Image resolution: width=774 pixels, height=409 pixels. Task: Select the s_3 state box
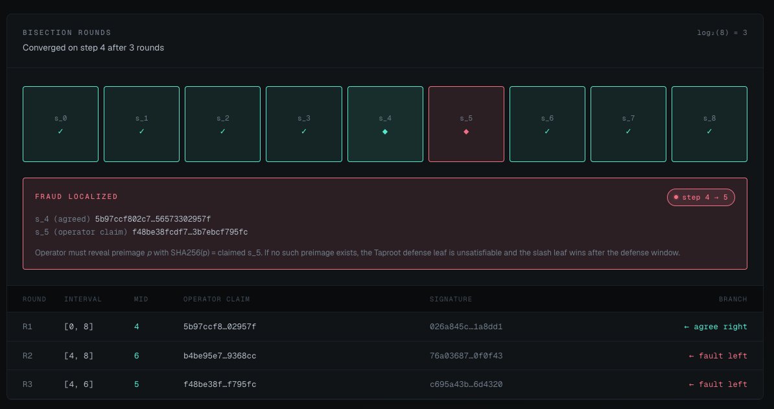coord(304,124)
